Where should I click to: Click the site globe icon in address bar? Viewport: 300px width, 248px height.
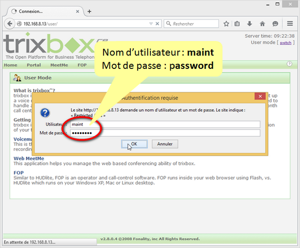tap(19, 24)
